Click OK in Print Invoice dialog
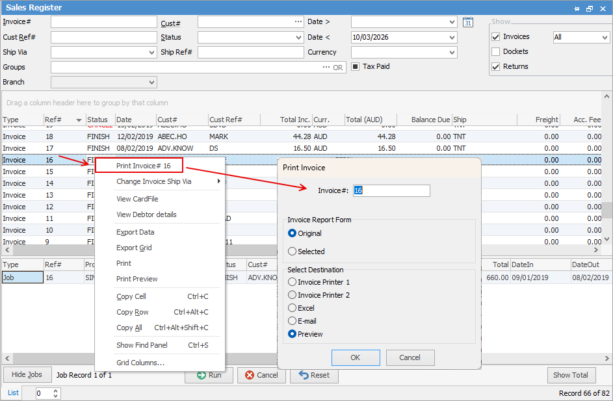The image size is (613, 401). [x=356, y=357]
